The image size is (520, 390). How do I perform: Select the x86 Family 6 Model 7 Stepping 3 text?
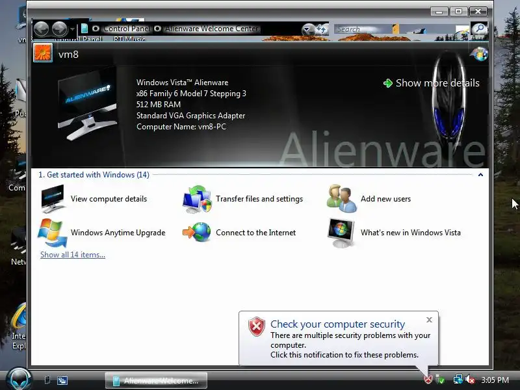(x=191, y=94)
